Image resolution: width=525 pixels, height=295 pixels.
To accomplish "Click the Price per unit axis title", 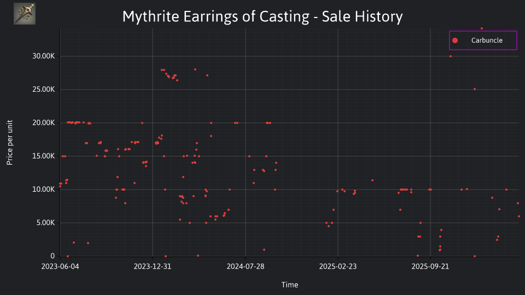I will (x=10, y=143).
